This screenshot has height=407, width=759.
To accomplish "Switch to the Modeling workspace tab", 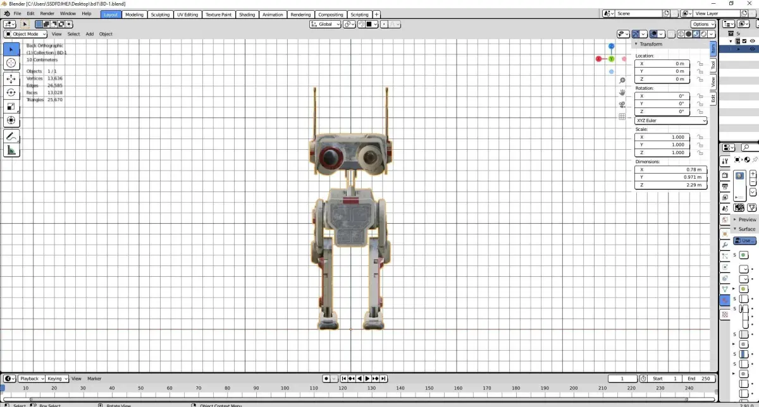I will (134, 14).
